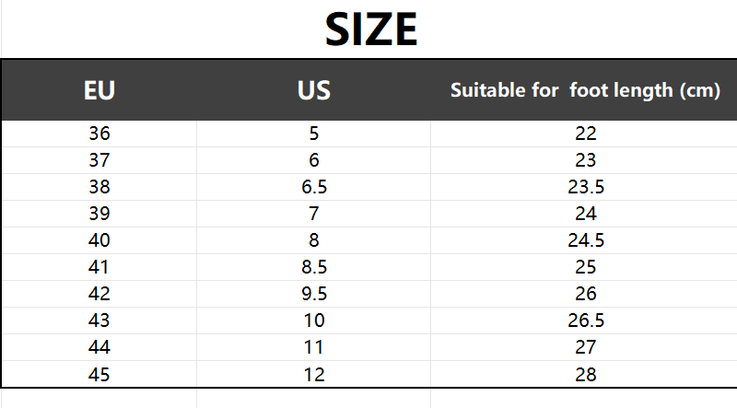The image size is (737, 408).
Task: Click the EU size 42 cell
Action: 99,294
